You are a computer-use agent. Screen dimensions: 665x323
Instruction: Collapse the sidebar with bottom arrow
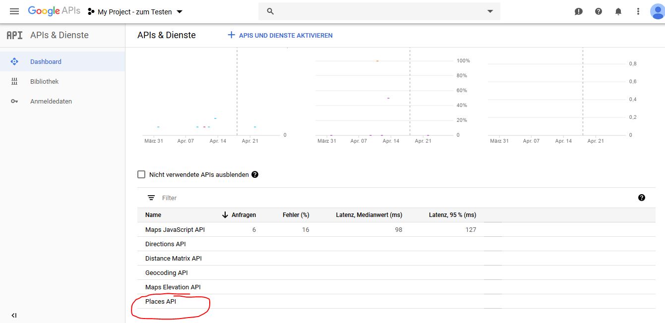14,315
